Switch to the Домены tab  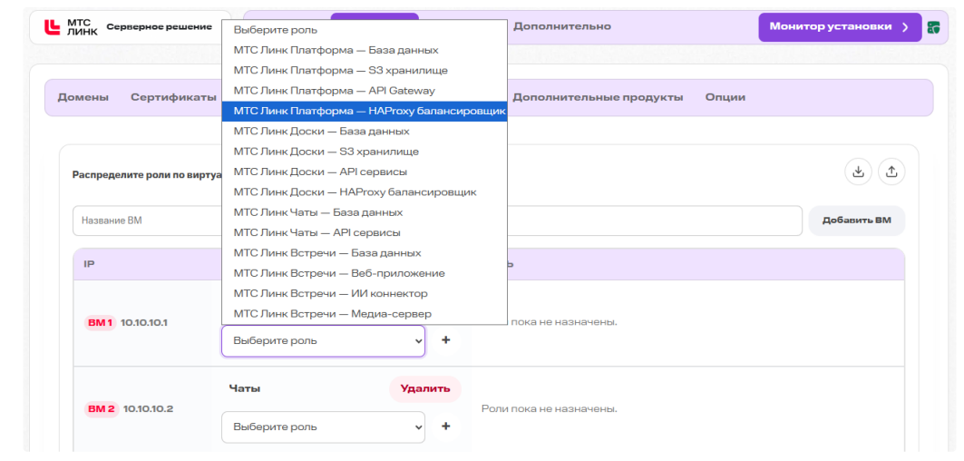(83, 97)
